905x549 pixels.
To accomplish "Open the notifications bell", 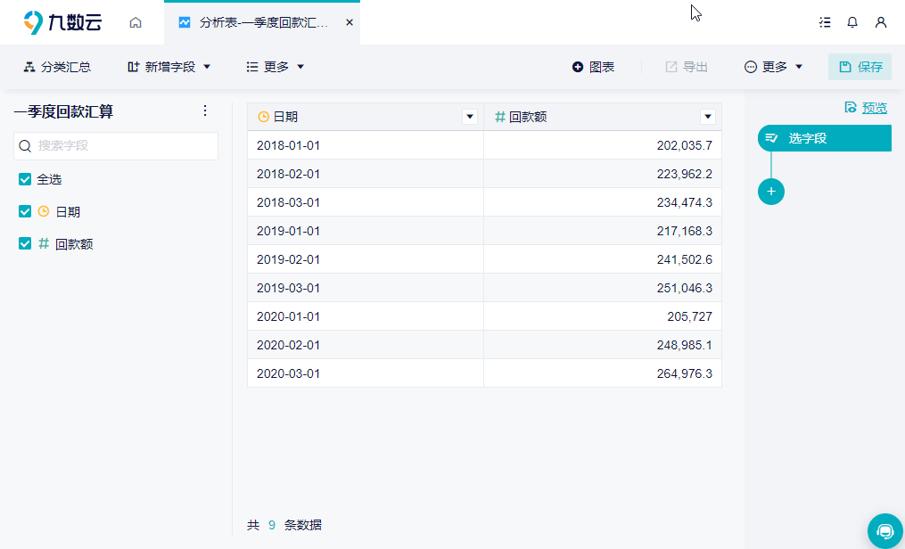I will [852, 22].
